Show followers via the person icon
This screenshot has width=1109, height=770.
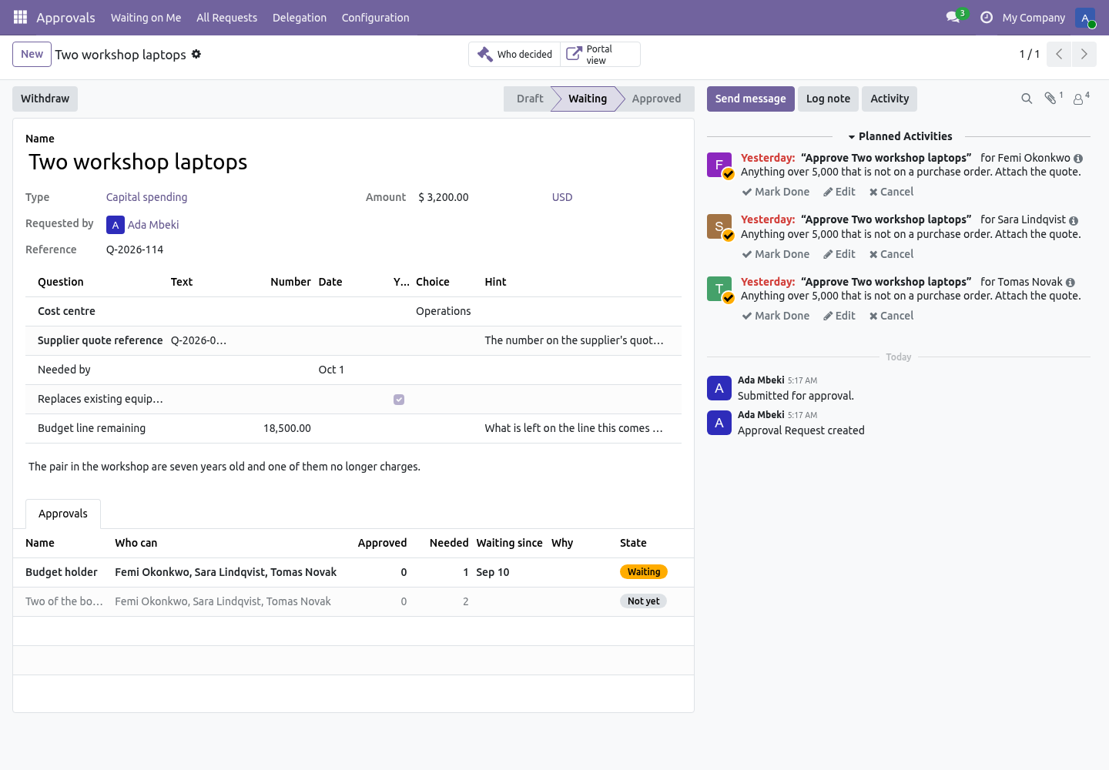pos(1079,99)
